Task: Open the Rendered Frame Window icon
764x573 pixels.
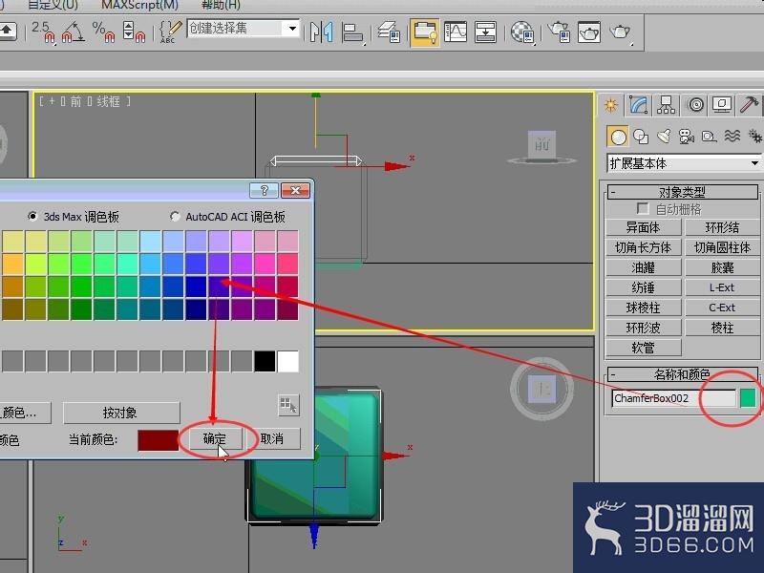Action: [x=589, y=32]
